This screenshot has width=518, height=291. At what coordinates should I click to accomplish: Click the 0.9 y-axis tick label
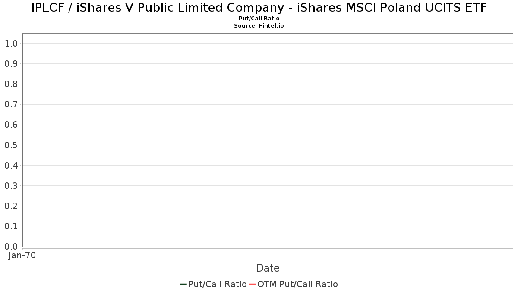click(11, 64)
